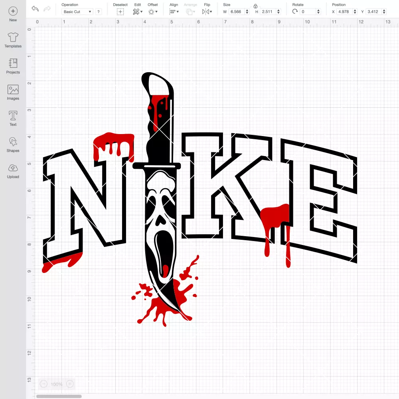399x399 pixels.
Task: Open the Operation help question mark
Action: (99, 12)
